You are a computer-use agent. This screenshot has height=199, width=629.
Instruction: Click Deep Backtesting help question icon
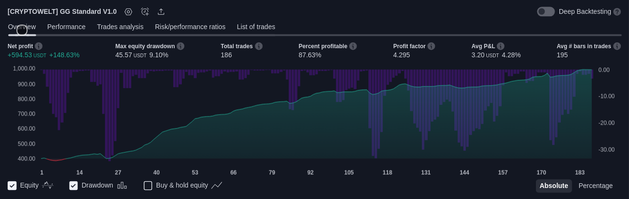click(617, 11)
